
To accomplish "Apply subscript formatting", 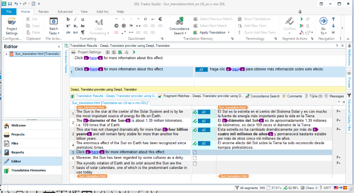I will [x=75, y=26].
